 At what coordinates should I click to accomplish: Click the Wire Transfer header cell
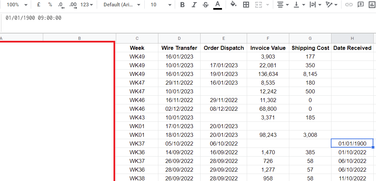click(x=179, y=48)
